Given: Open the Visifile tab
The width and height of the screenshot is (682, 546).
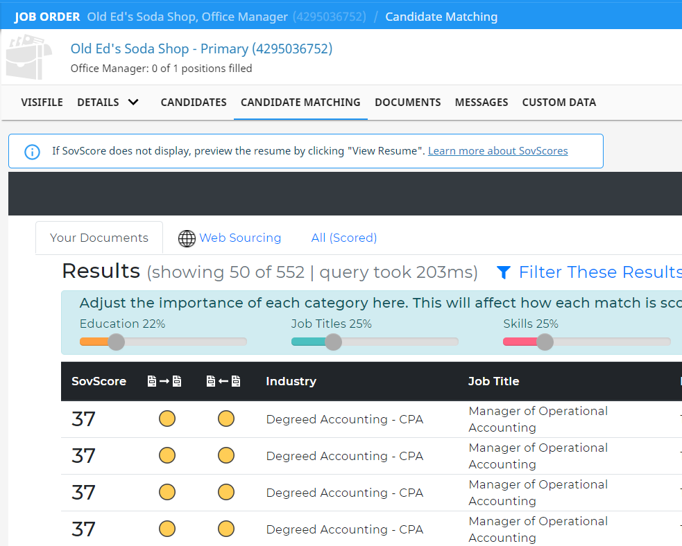Looking at the screenshot, I should point(42,103).
